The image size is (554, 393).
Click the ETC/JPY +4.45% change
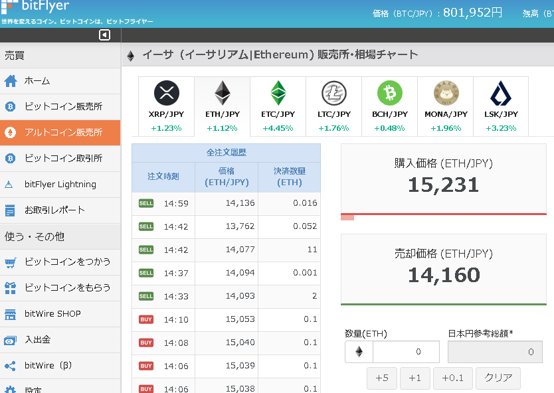(x=278, y=128)
